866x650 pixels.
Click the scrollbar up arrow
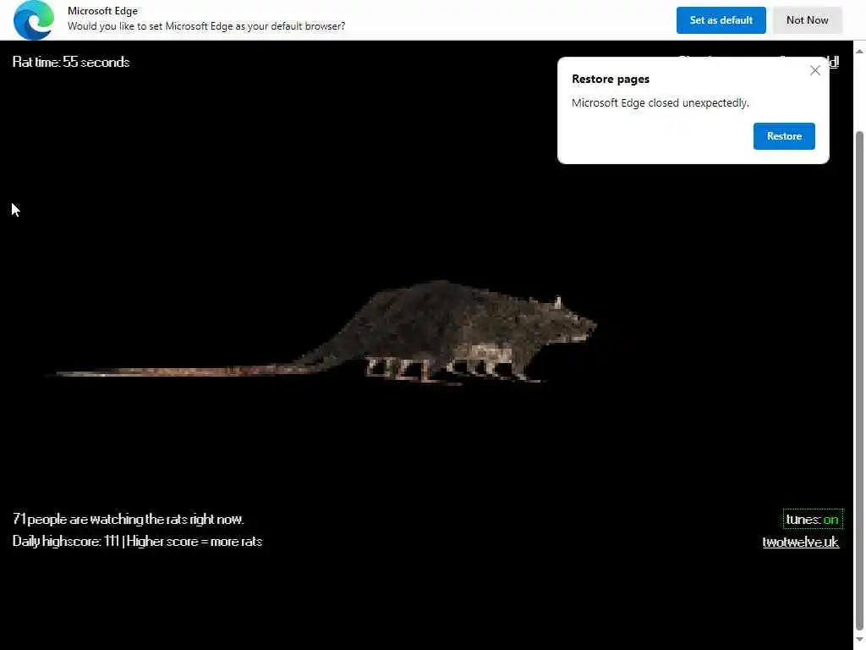(x=859, y=51)
